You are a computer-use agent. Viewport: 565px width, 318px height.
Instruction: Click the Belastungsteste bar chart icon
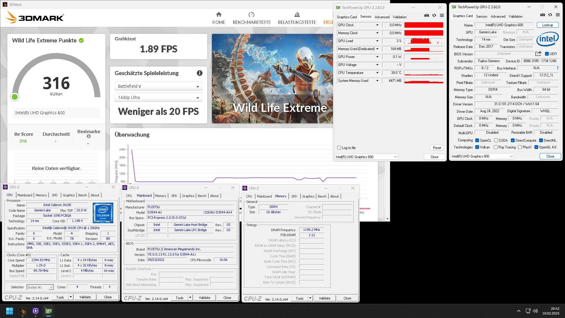(297, 14)
